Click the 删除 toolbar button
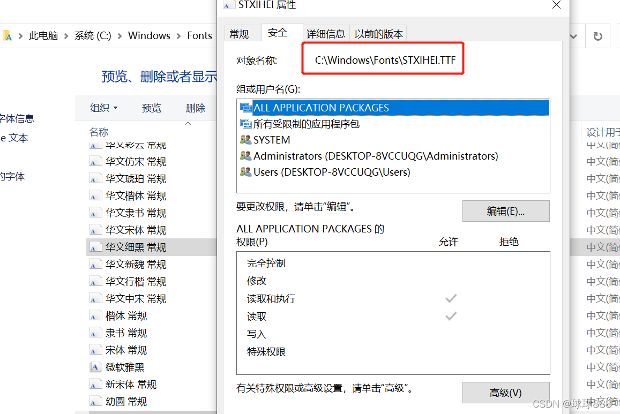Viewport: 620px width, 414px height. tap(196, 108)
